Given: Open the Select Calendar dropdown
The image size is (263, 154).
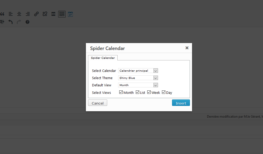Looking at the screenshot, I should click(138, 71).
